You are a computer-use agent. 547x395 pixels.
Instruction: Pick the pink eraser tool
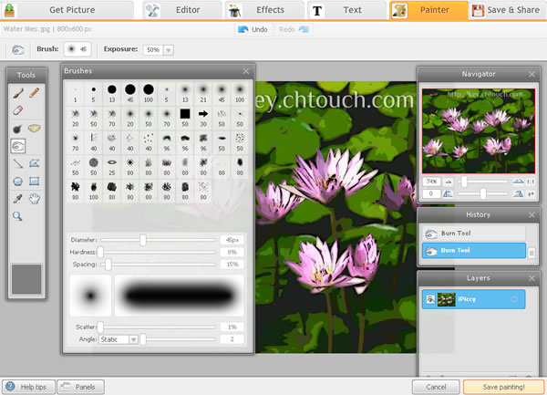17,110
